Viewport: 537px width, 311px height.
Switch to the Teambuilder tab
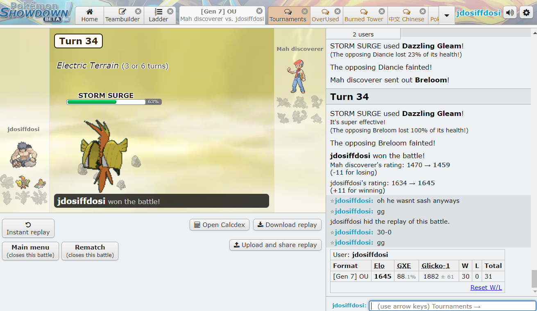click(122, 15)
